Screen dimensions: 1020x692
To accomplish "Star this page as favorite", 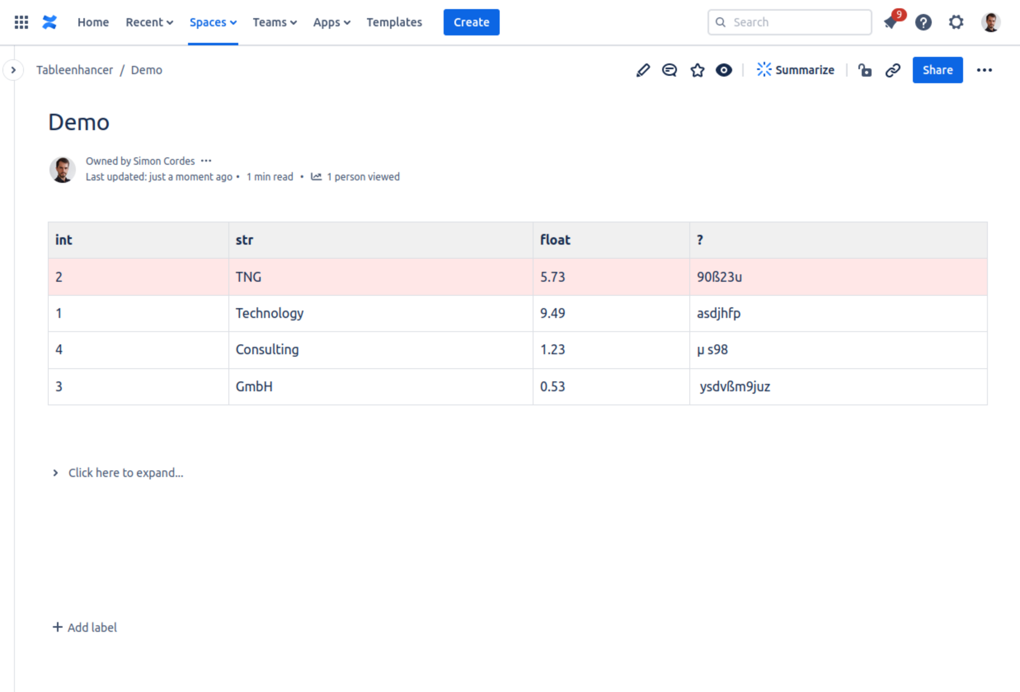I will 697,70.
